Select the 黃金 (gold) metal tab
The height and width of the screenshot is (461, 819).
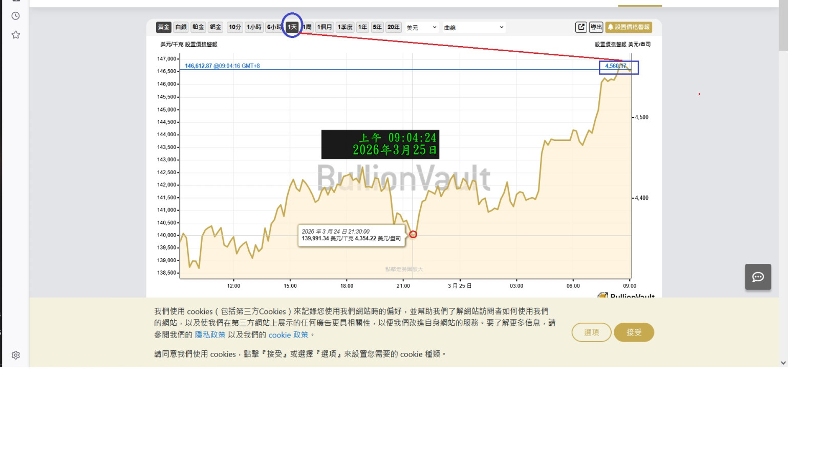point(164,27)
